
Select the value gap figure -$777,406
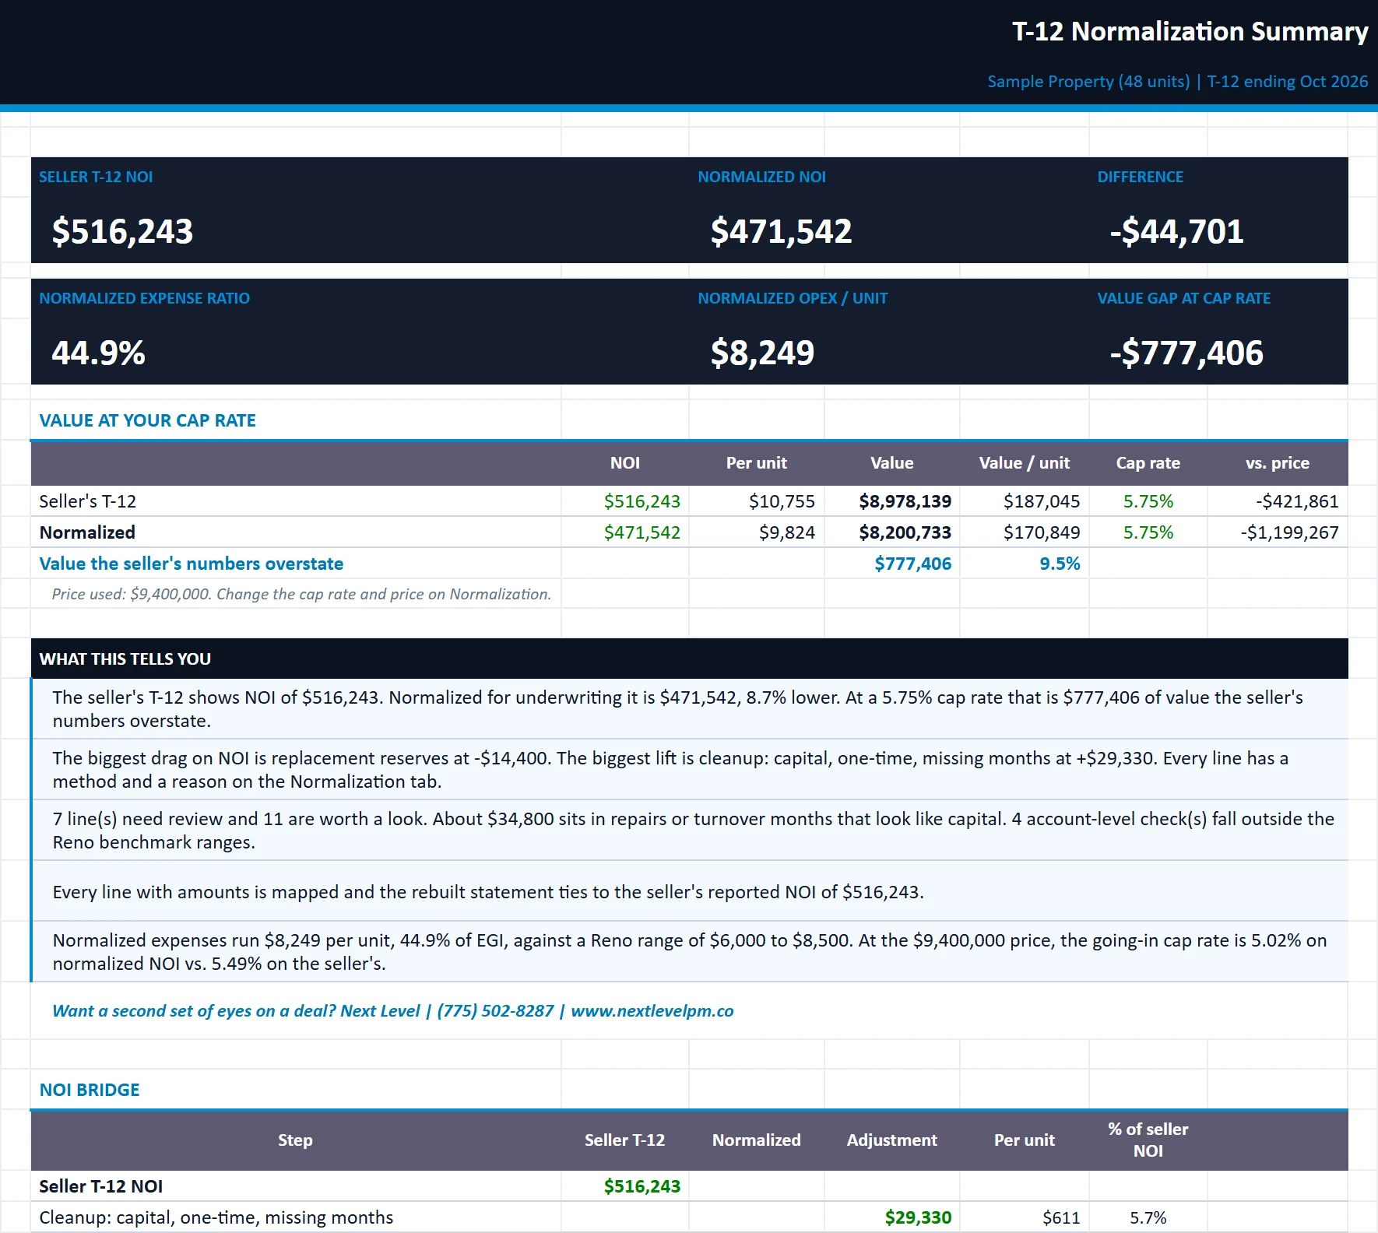point(1186,353)
